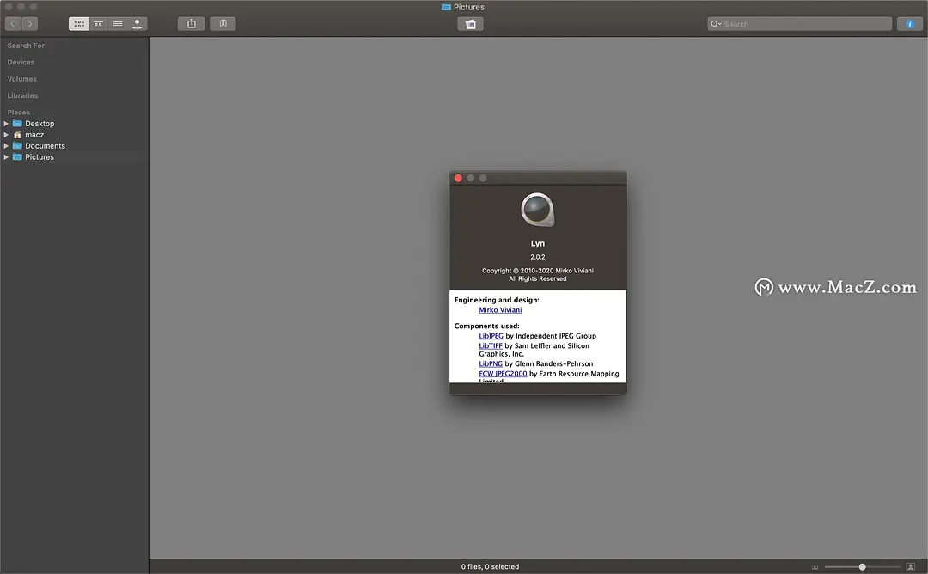Select Pictures in the sidebar
This screenshot has width=928, height=574.
click(39, 156)
